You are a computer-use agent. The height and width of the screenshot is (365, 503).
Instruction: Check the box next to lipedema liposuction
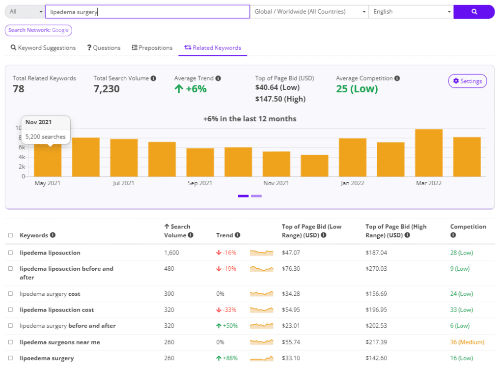[x=11, y=253]
